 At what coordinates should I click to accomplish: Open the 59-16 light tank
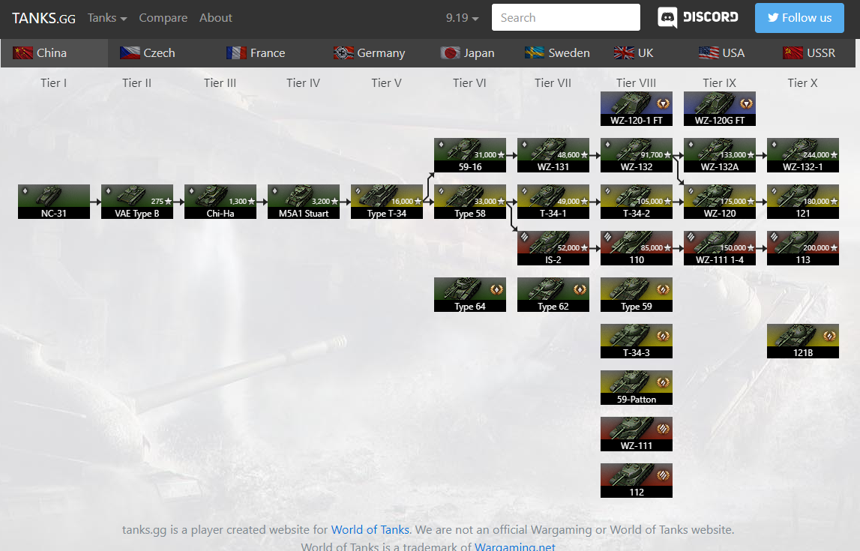pyautogui.click(x=470, y=155)
